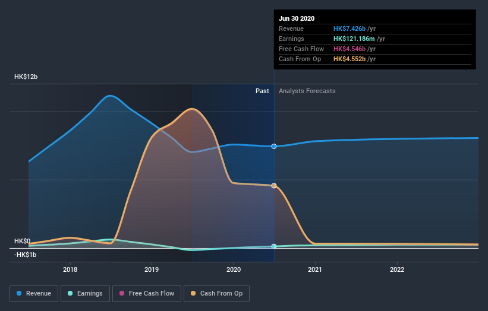Click the pink Free Cash Flow legend dot
The height and width of the screenshot is (311, 488).
pos(122,293)
